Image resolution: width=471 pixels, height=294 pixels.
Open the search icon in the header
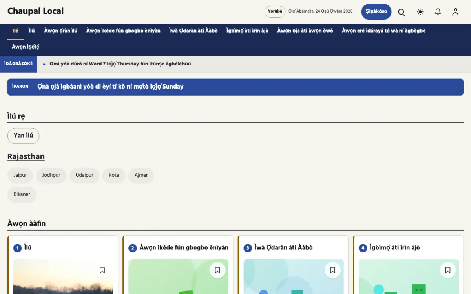pos(402,12)
